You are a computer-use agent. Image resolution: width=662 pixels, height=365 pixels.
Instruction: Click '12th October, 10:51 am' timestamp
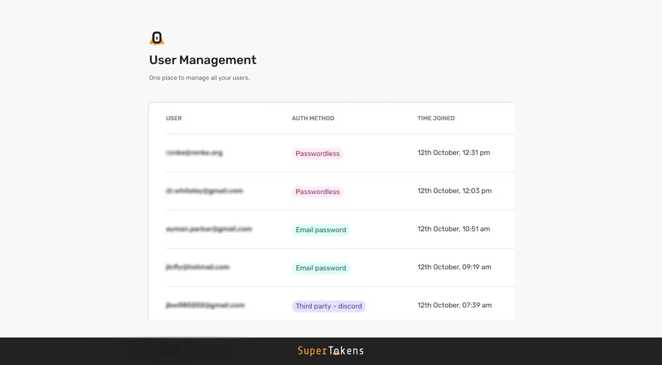(x=453, y=229)
